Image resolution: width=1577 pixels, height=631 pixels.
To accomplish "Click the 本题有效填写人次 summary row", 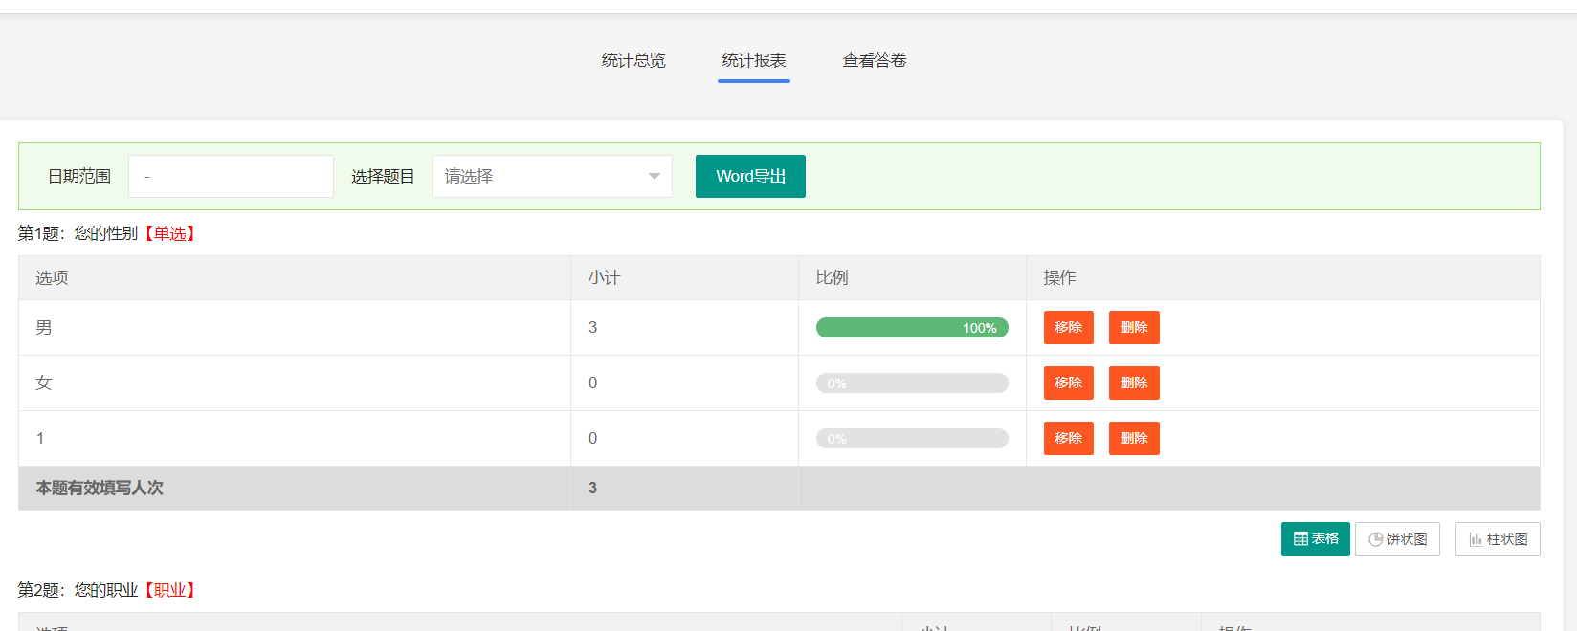I will click(x=100, y=489).
